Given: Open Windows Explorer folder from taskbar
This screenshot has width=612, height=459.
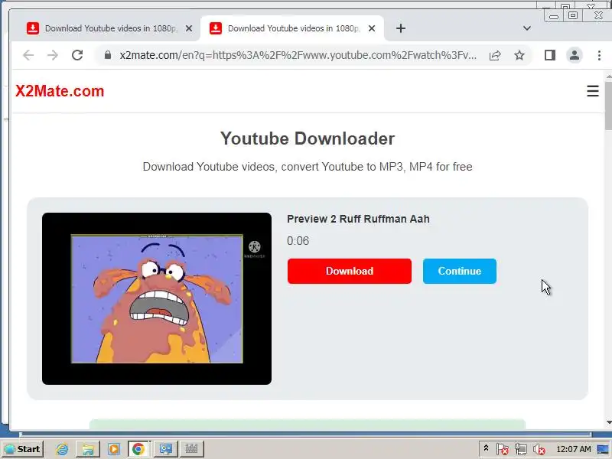Looking at the screenshot, I should click(x=88, y=449).
